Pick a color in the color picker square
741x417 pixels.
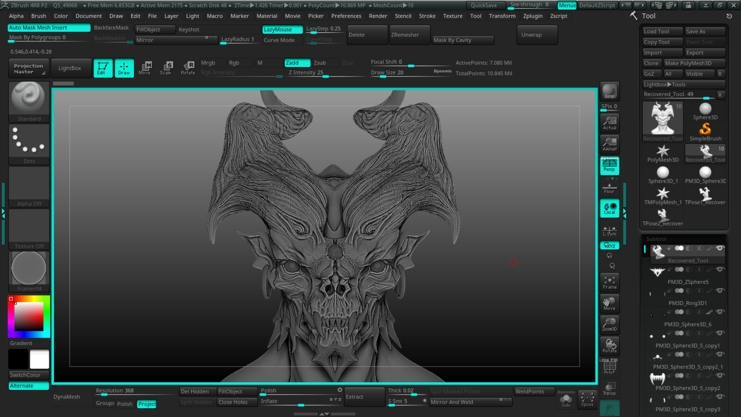(29, 317)
